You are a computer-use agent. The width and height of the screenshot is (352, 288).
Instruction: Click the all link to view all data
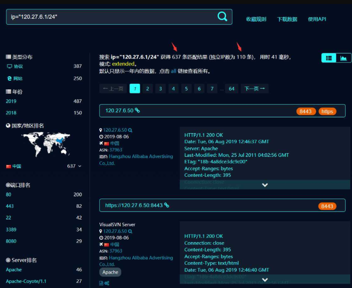tap(173, 71)
